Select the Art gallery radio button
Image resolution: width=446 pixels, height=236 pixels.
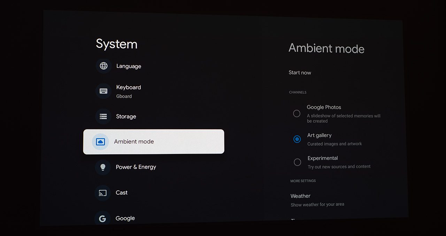(x=297, y=139)
